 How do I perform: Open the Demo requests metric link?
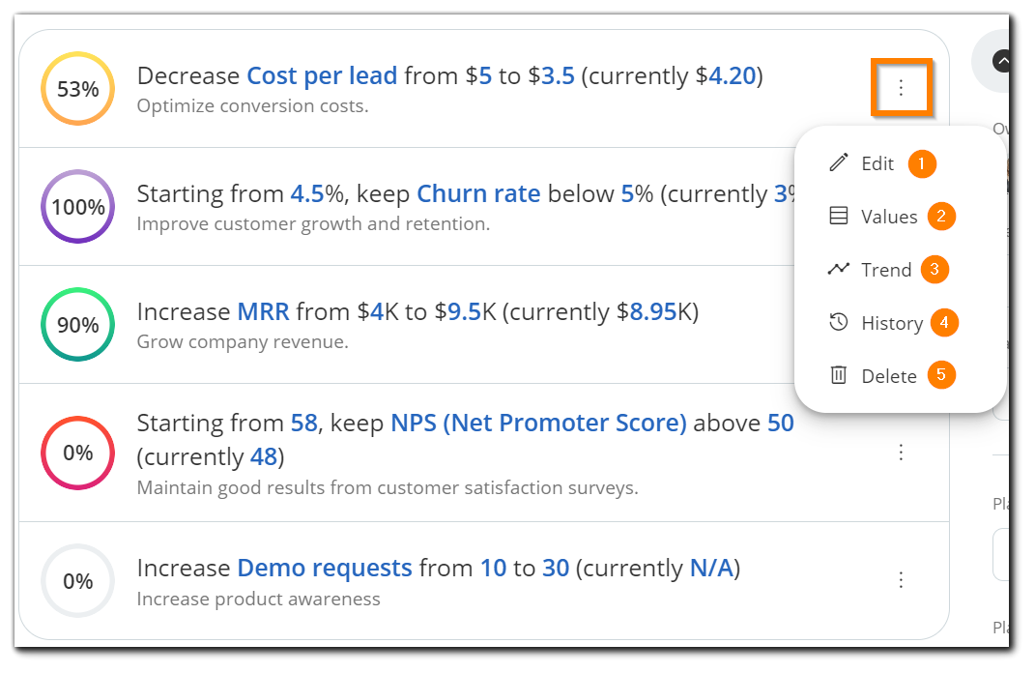(325, 568)
